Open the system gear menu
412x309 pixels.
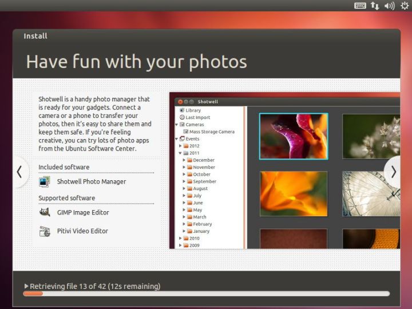tap(405, 6)
